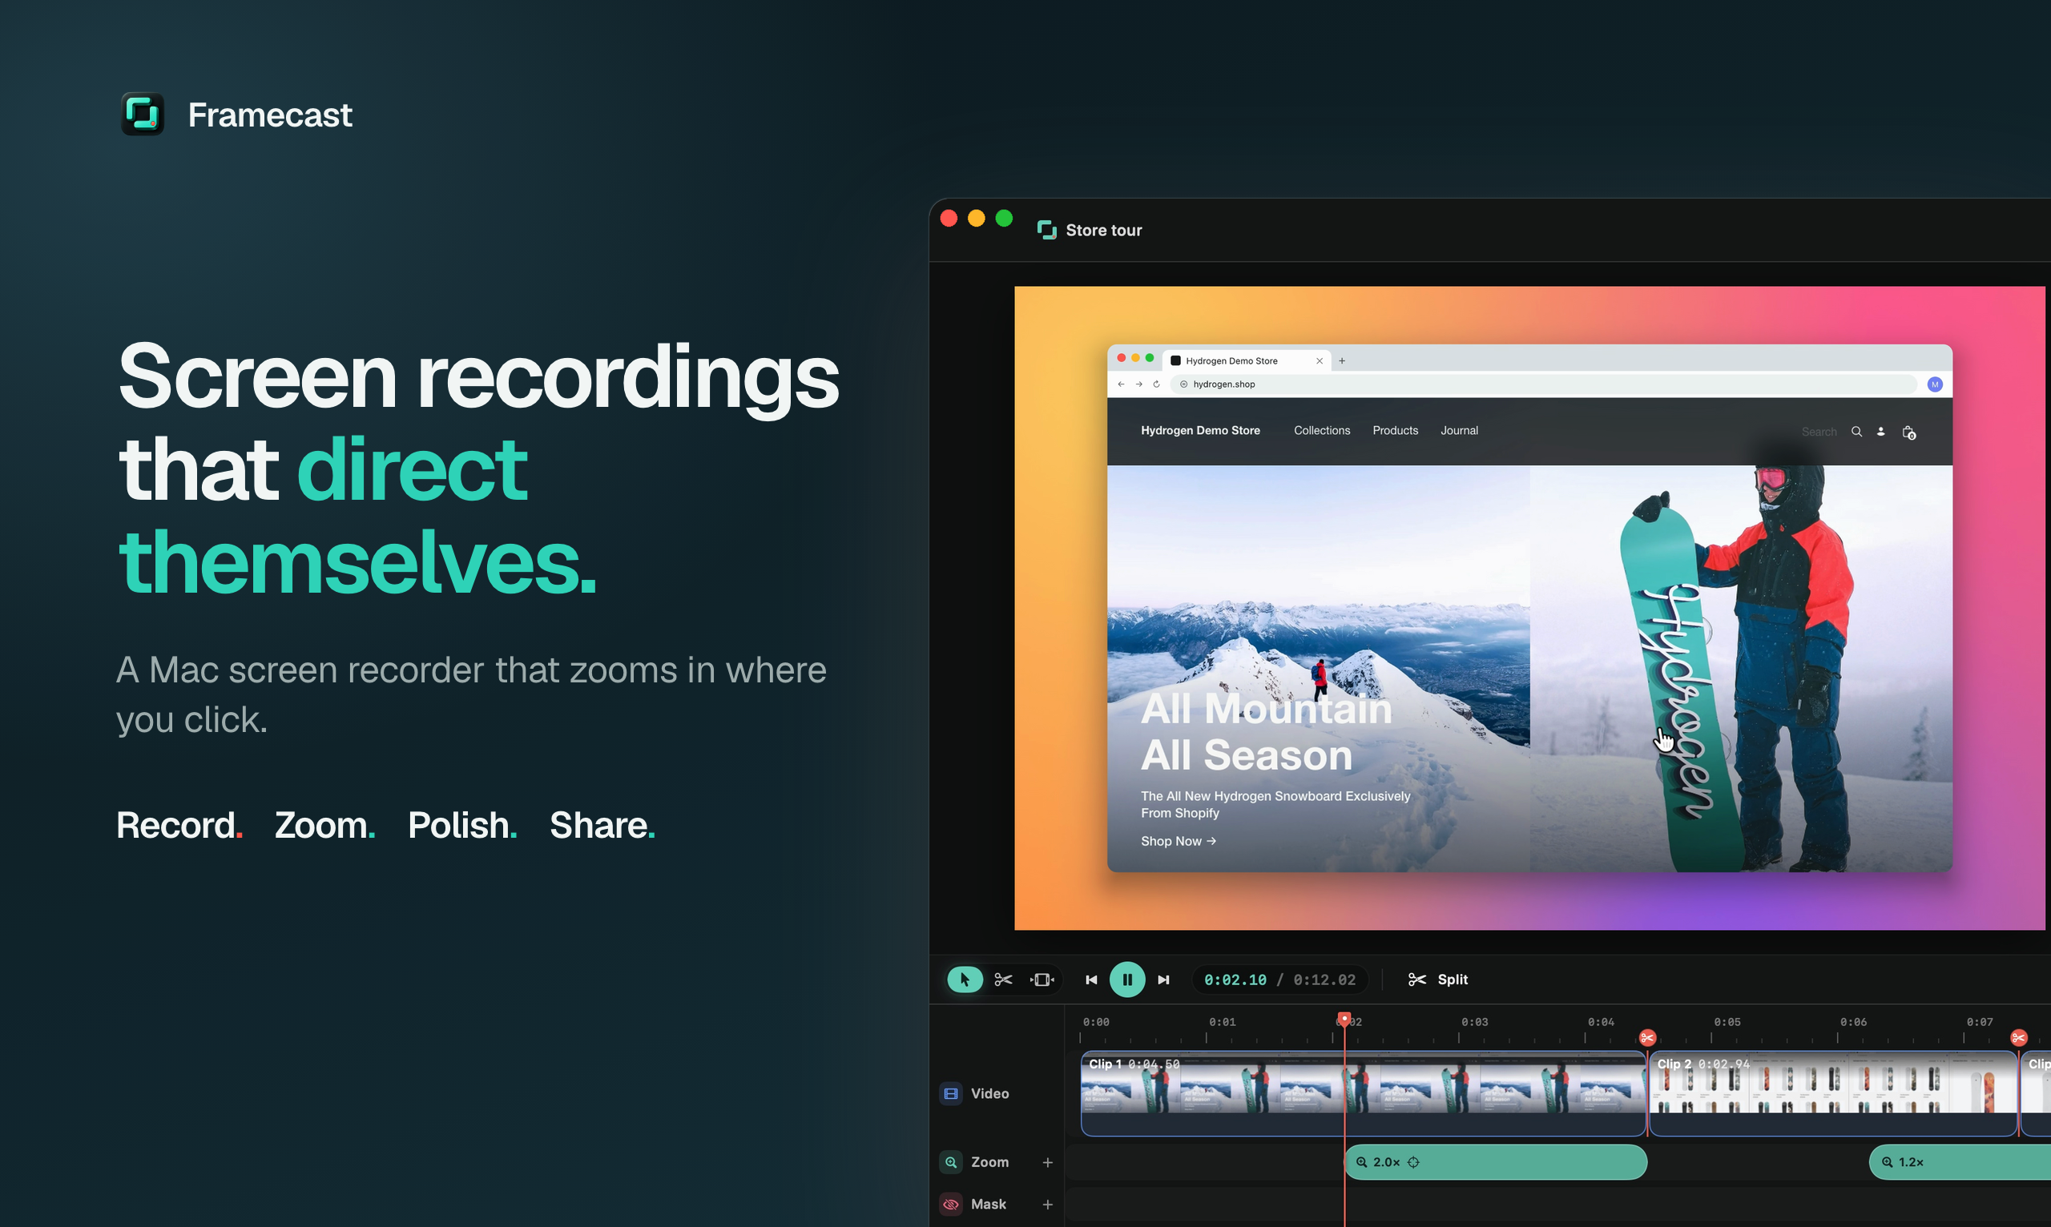Open the store account icon
Viewport: 2051px width, 1227px height.
point(1880,432)
